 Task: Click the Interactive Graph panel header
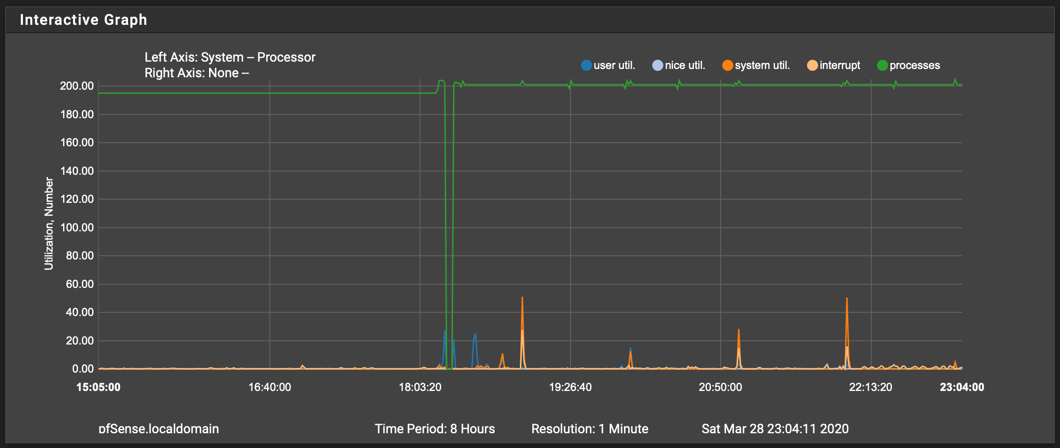pos(83,20)
